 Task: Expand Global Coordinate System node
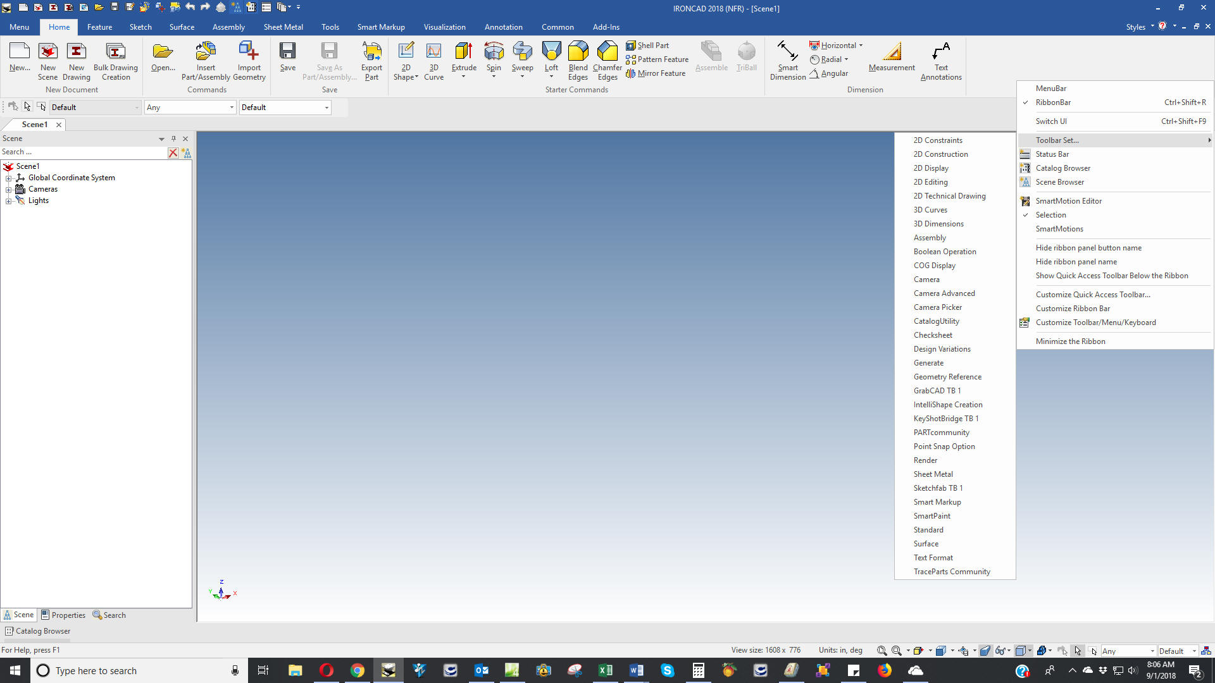click(x=9, y=178)
